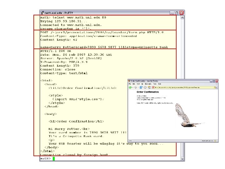225x169 pixels.
Task: Click the PuTTY icon in the title bar
Action: coord(42,13)
